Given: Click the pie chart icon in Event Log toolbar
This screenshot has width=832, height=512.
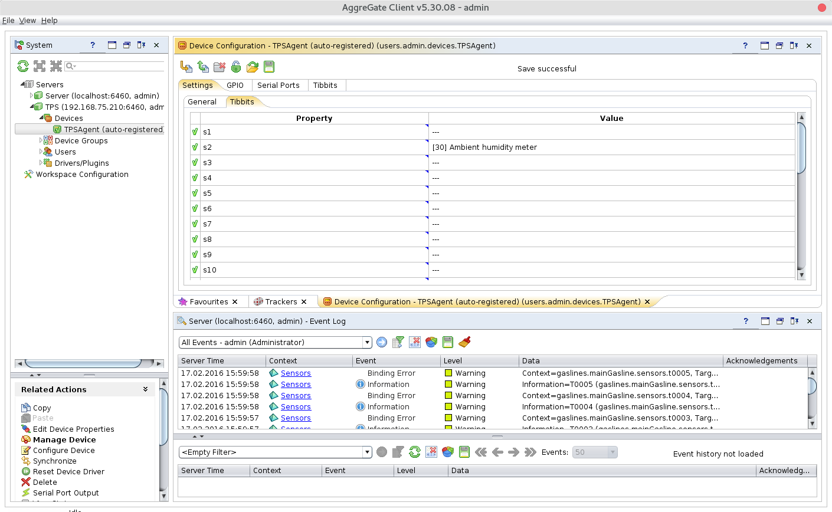Looking at the screenshot, I should (431, 342).
